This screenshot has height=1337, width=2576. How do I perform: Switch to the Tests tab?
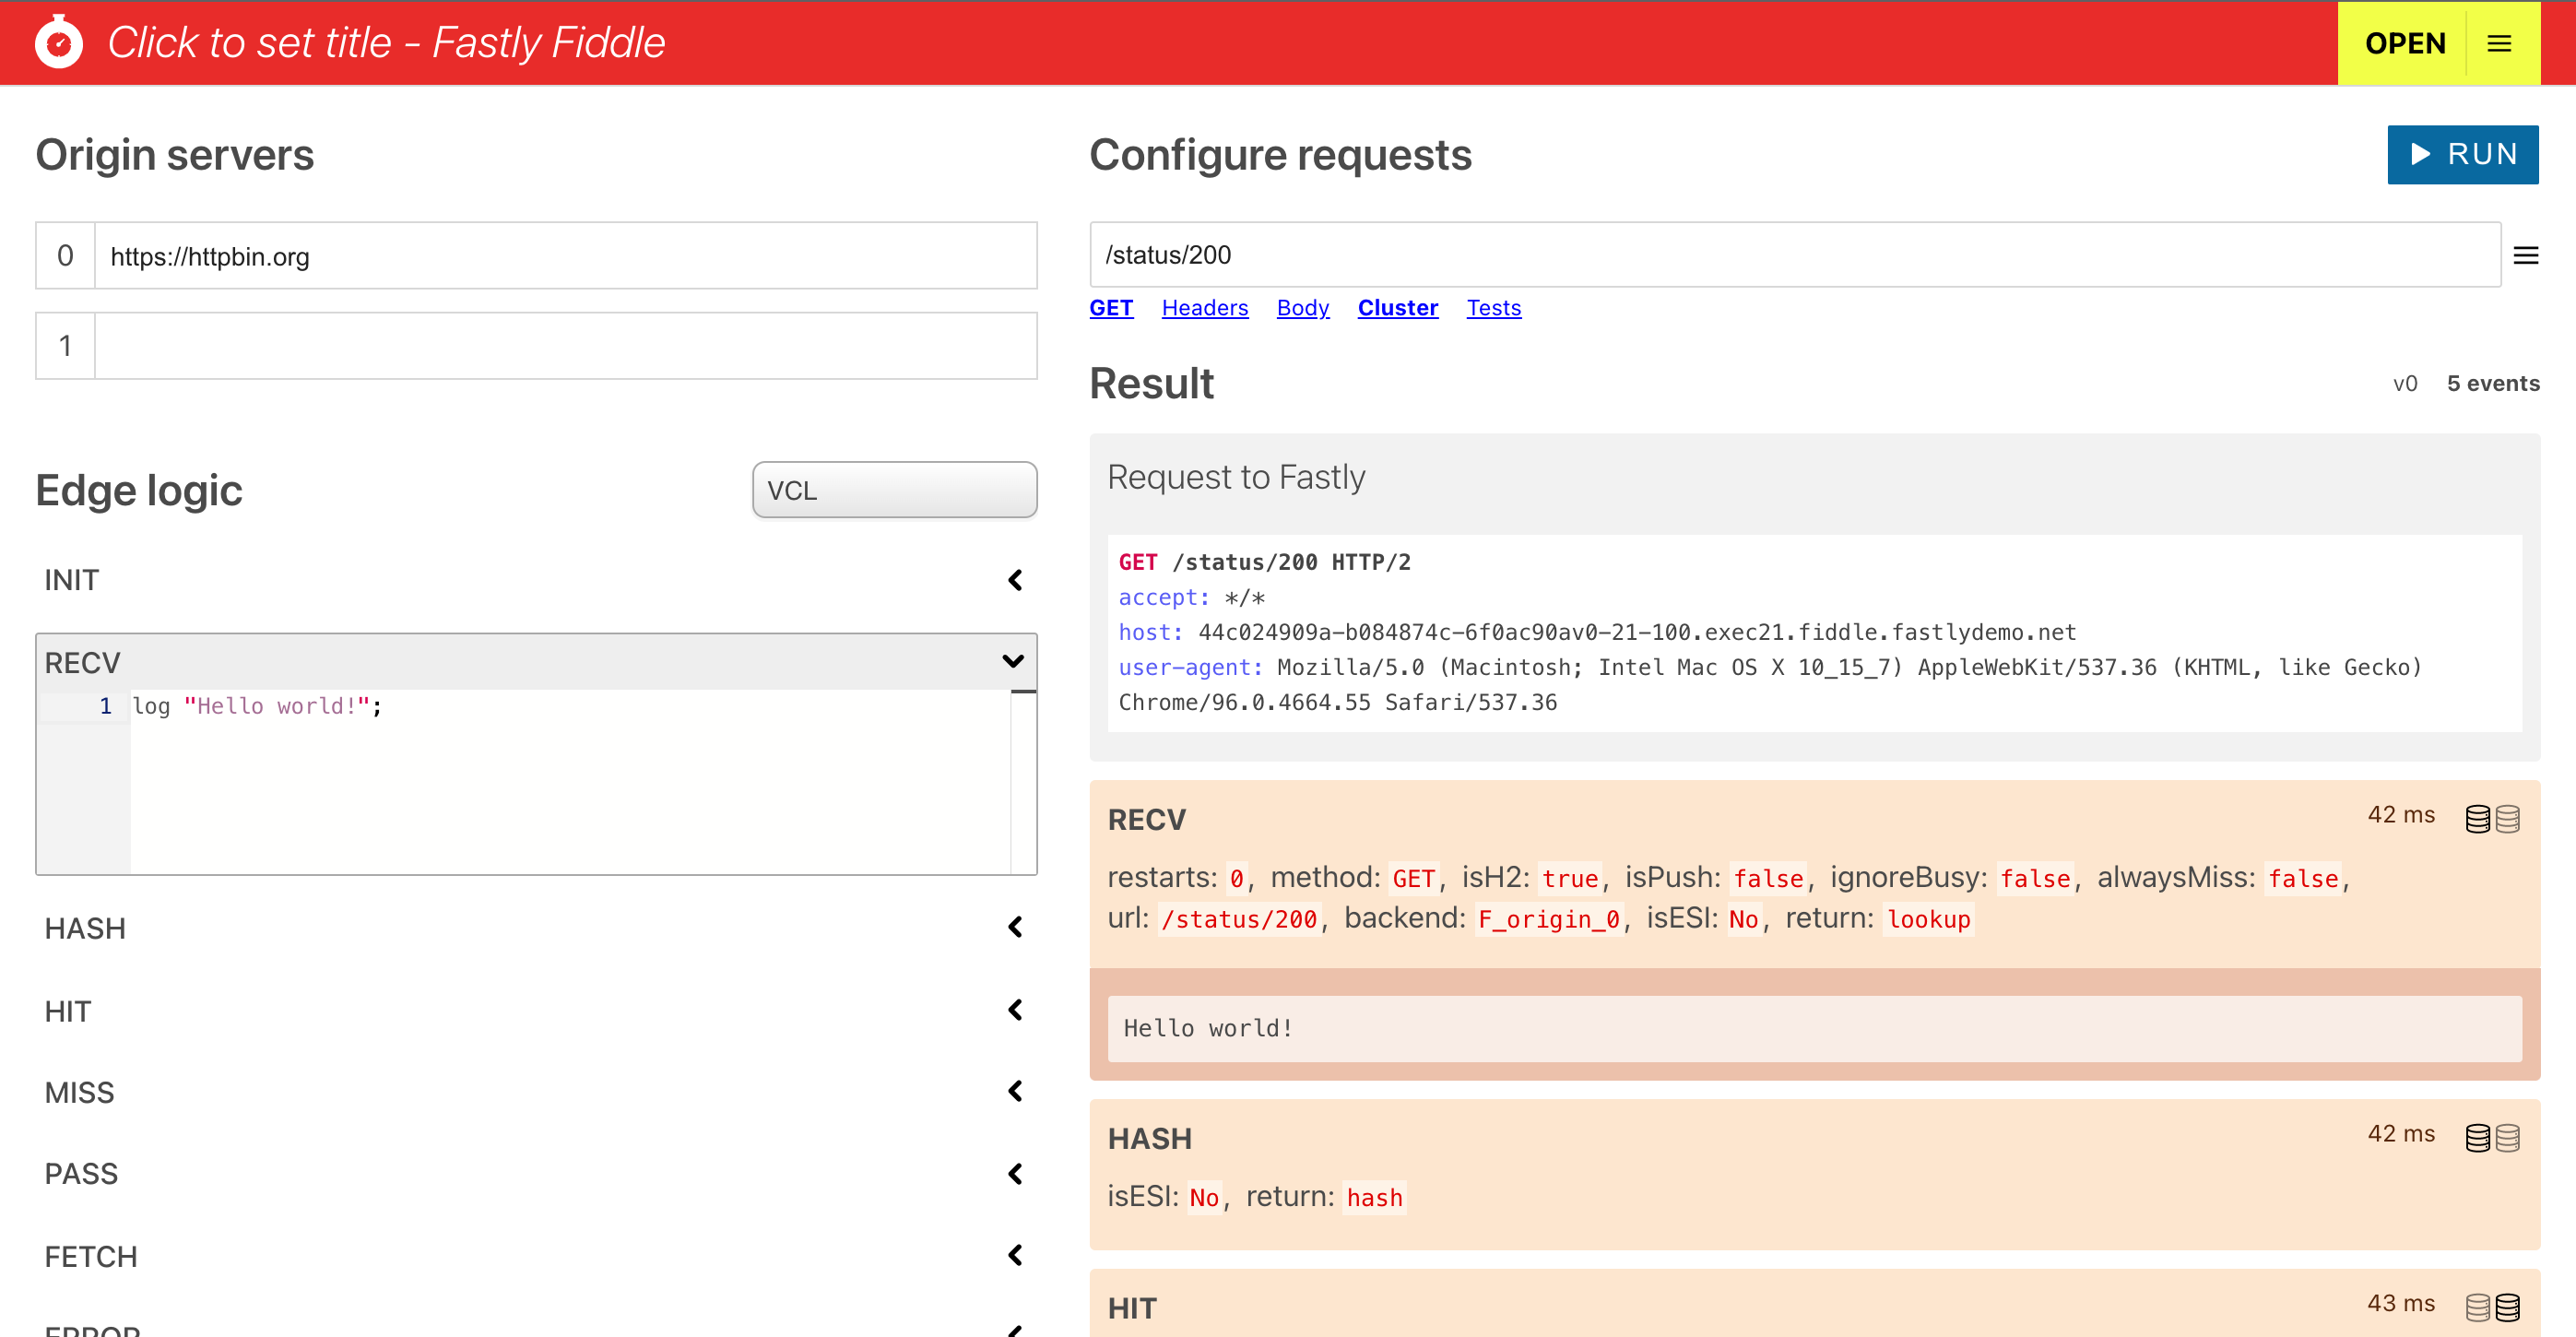coord(1494,308)
